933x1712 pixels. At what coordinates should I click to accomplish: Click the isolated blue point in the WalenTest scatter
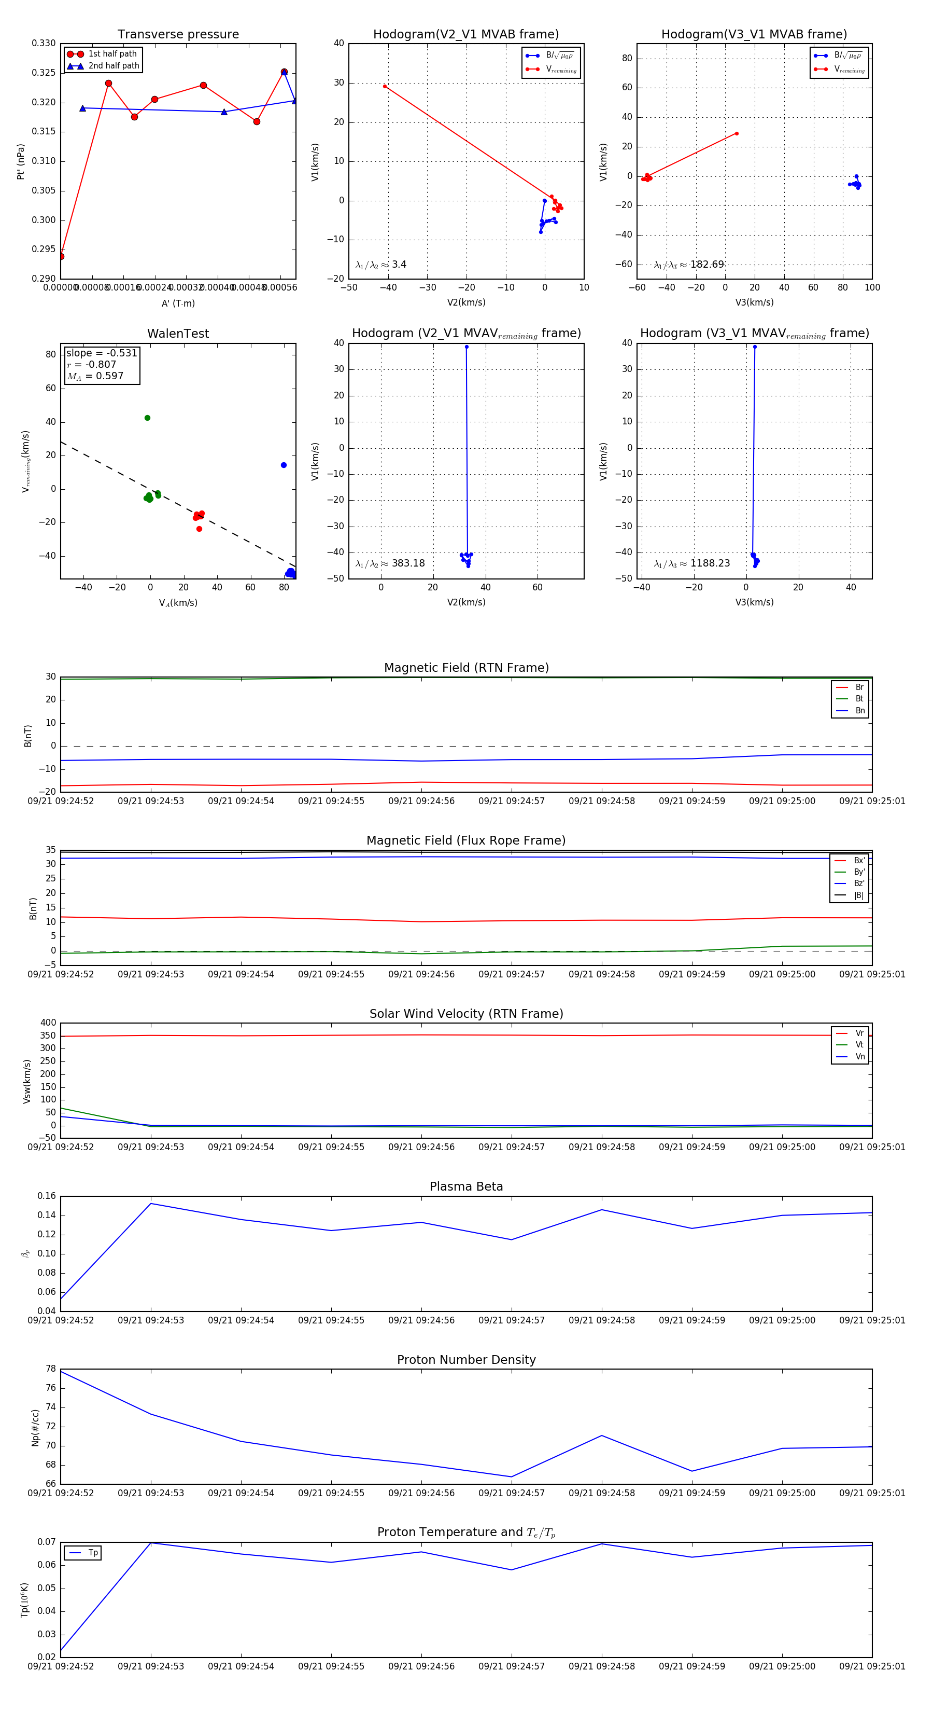(x=284, y=465)
